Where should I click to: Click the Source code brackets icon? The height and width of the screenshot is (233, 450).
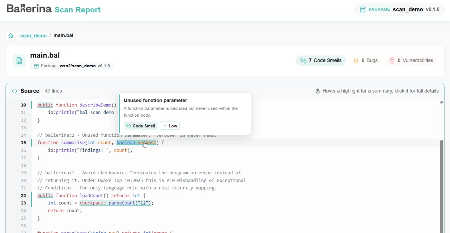14,91
